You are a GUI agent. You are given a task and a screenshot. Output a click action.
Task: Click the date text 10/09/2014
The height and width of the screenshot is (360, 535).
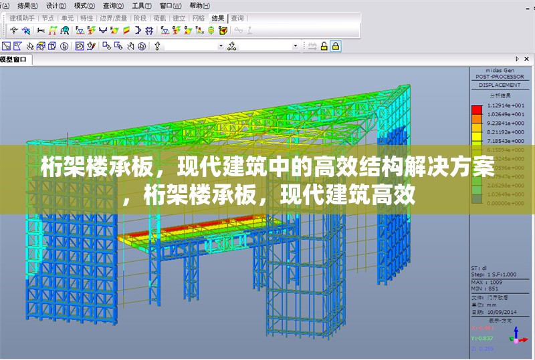click(x=502, y=312)
